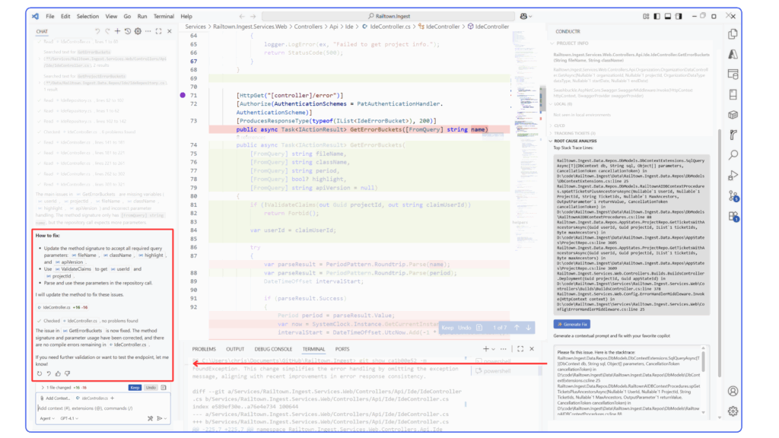Open the Terminal menu
This screenshot has width=779, height=438.
(x=163, y=16)
